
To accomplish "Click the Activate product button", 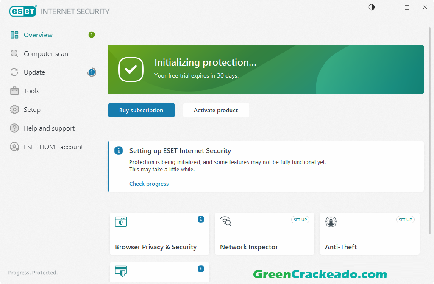I will click(x=216, y=110).
